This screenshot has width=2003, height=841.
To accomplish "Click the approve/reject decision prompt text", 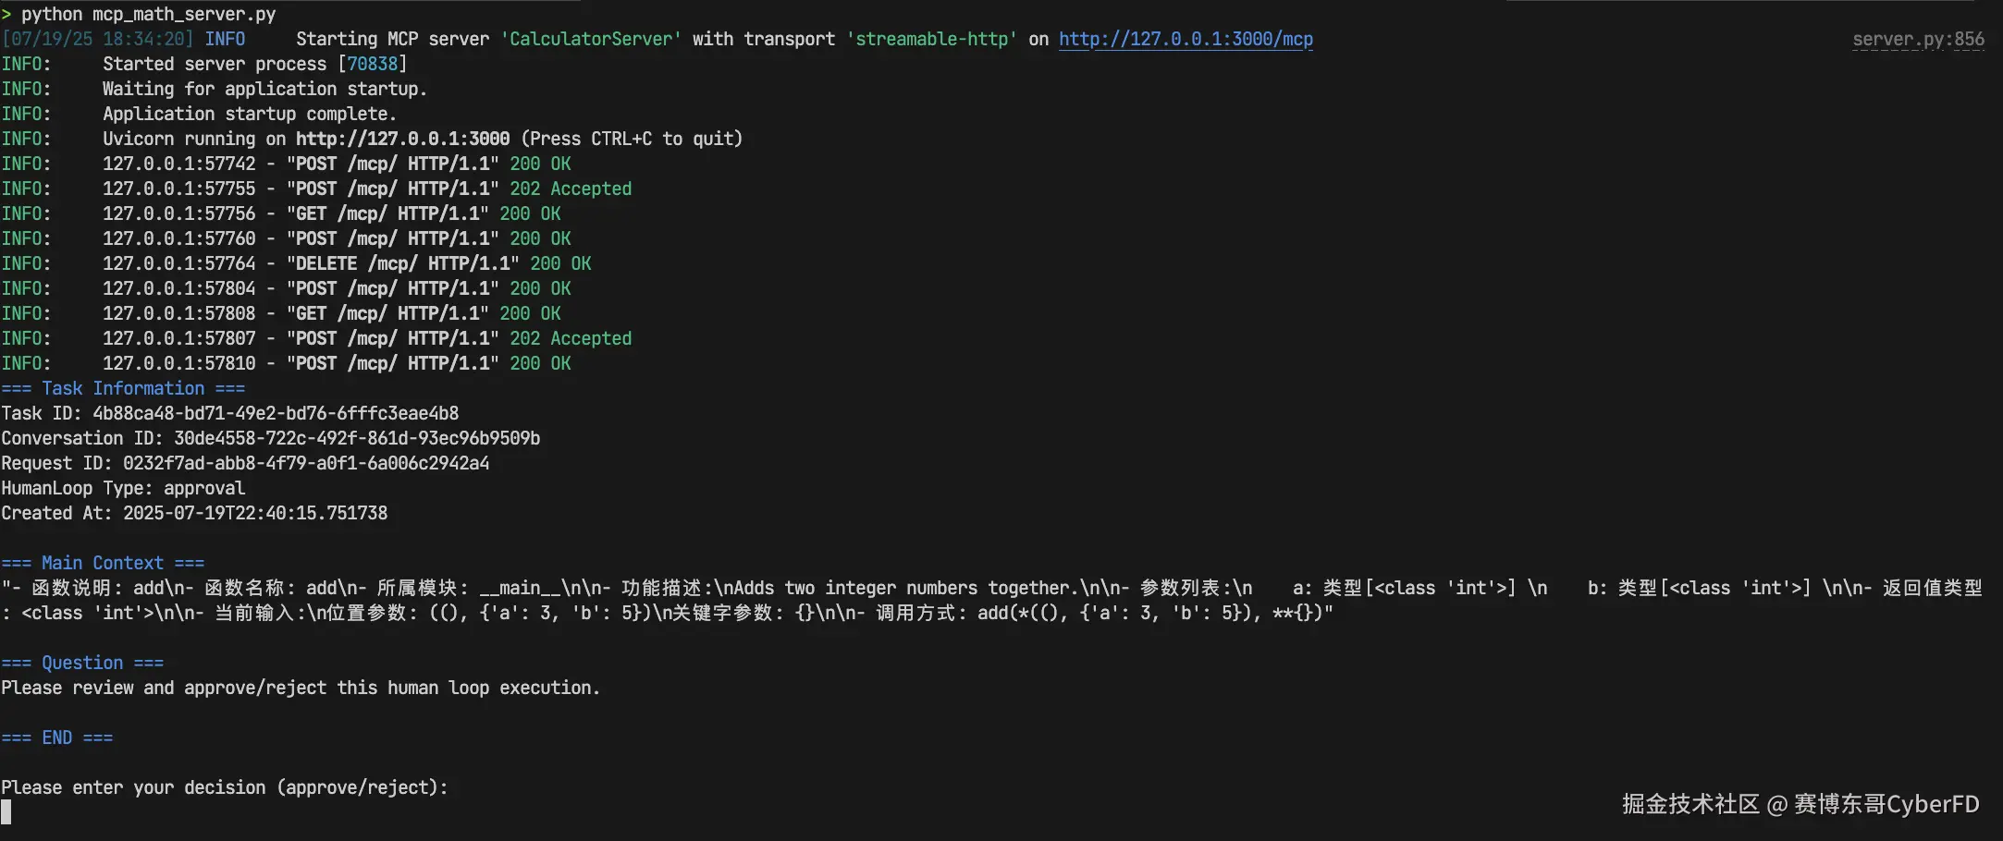I will (x=225, y=787).
